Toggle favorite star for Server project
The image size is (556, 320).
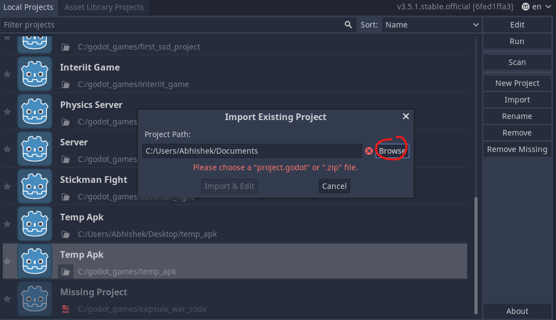click(7, 149)
